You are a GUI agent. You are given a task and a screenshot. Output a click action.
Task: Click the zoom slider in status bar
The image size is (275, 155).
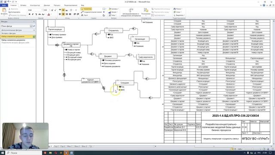click(x=252, y=149)
